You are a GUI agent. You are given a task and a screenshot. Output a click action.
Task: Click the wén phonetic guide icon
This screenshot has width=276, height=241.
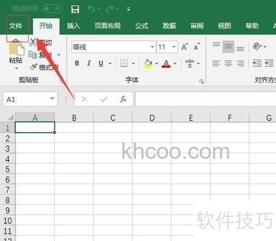pyautogui.click(x=189, y=63)
